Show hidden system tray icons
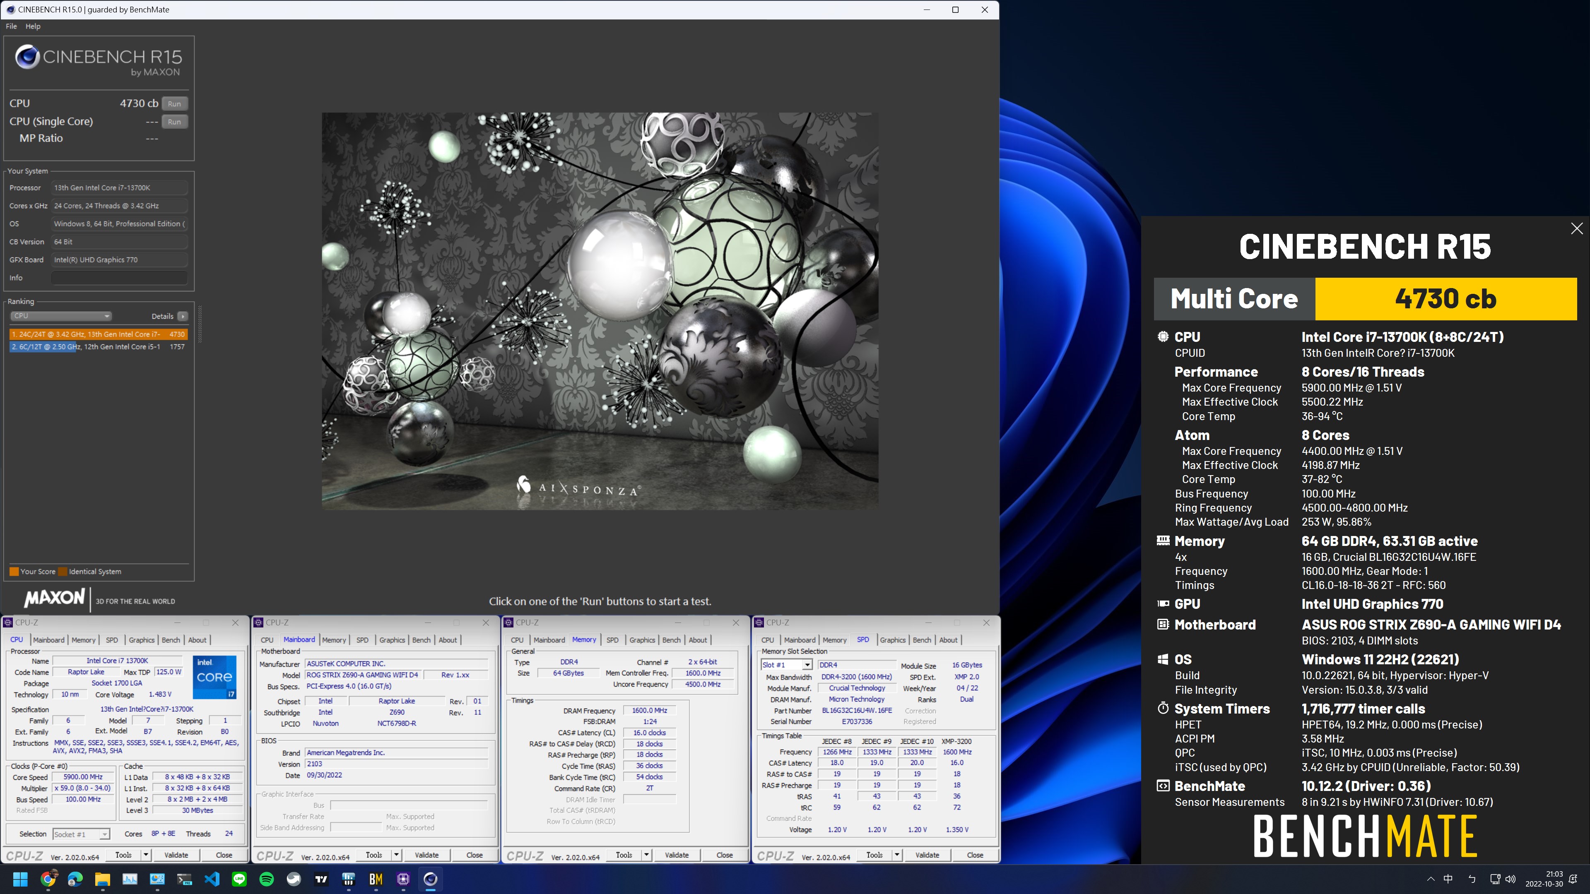The width and height of the screenshot is (1590, 894). (1431, 879)
